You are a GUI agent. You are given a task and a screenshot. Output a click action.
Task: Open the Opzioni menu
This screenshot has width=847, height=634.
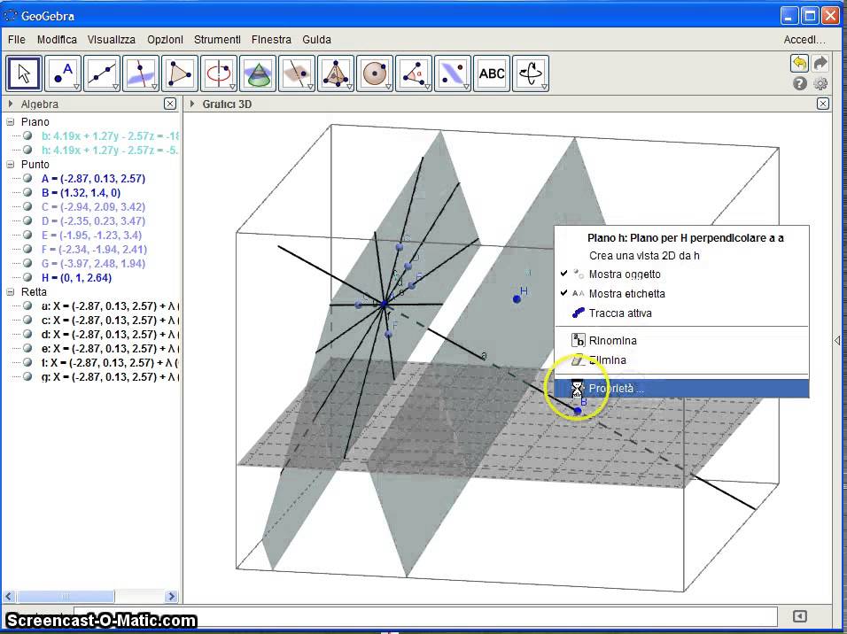165,40
